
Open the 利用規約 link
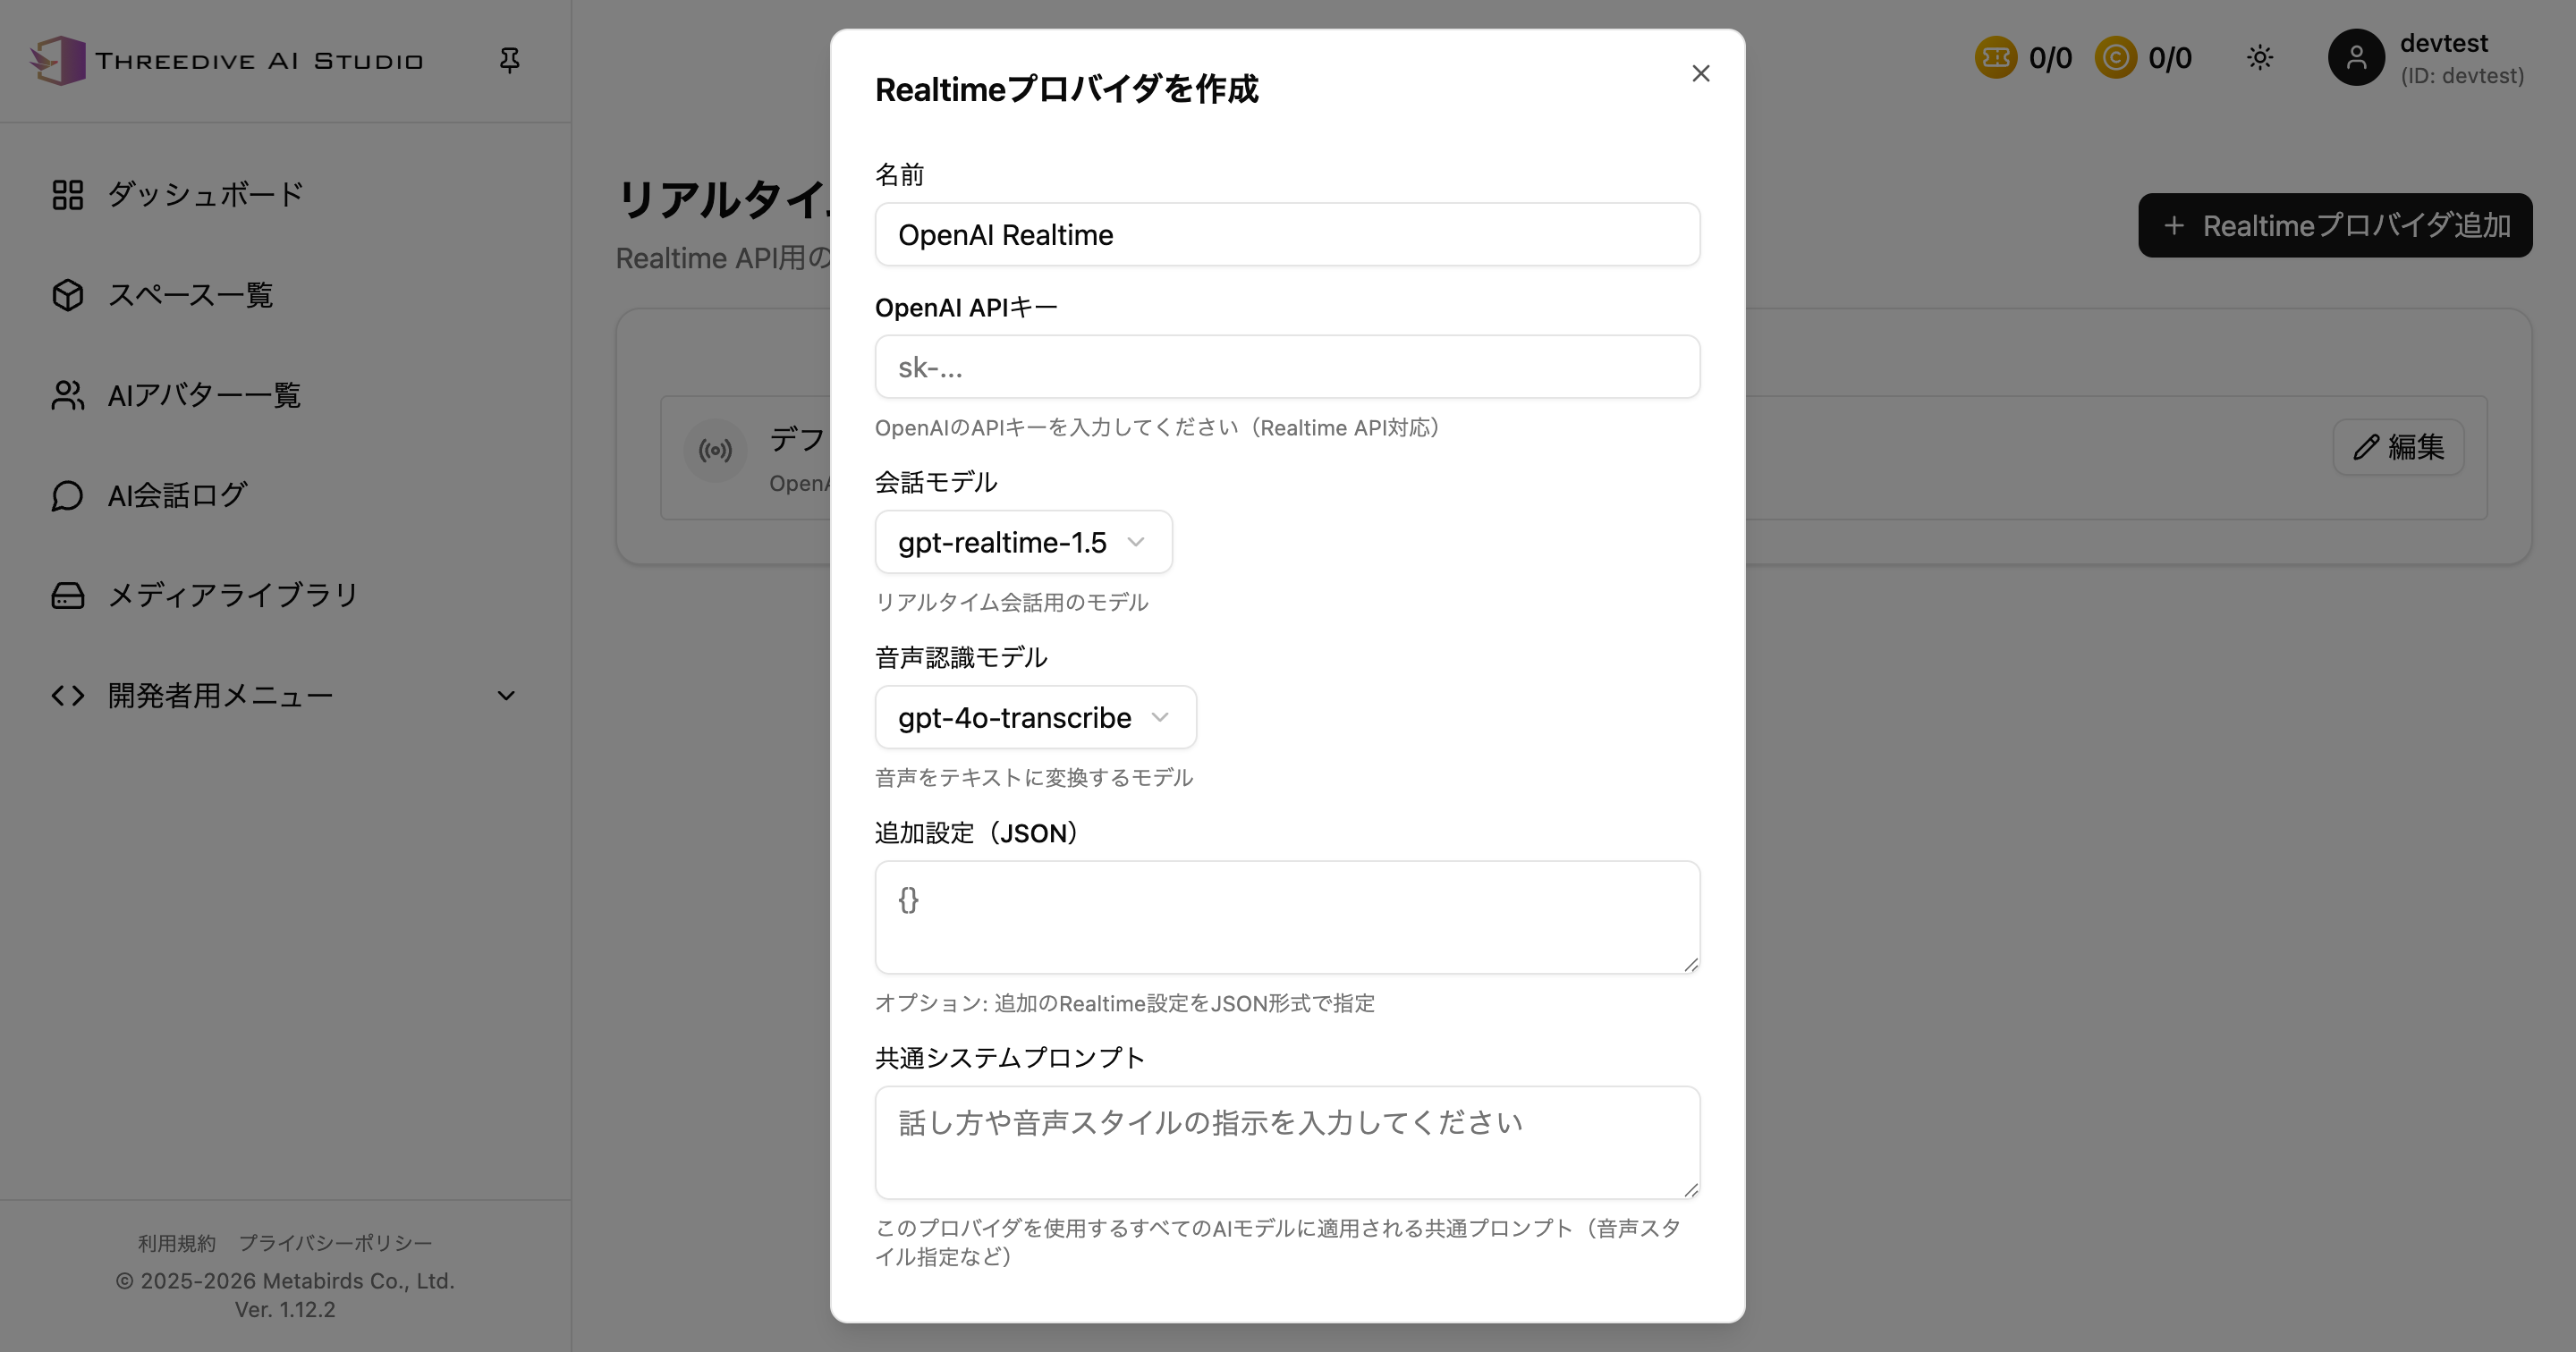coord(176,1243)
